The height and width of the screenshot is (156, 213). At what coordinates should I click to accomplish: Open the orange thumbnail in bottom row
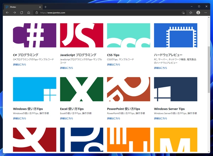(129, 140)
